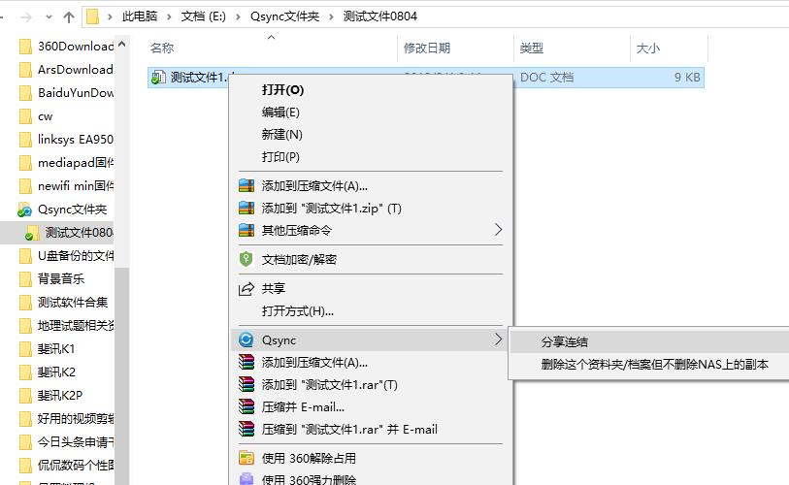Click the Qsync sync icon in context menu

247,340
